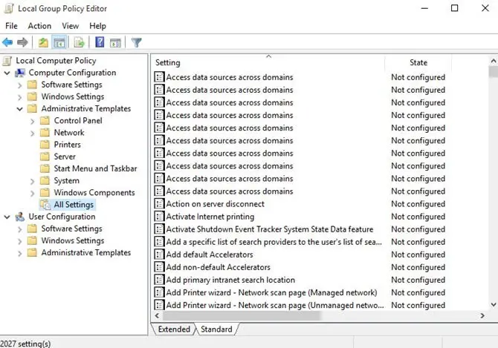Select Start Menu and Taskbar tree item
498x348 pixels.
pyautogui.click(x=95, y=168)
